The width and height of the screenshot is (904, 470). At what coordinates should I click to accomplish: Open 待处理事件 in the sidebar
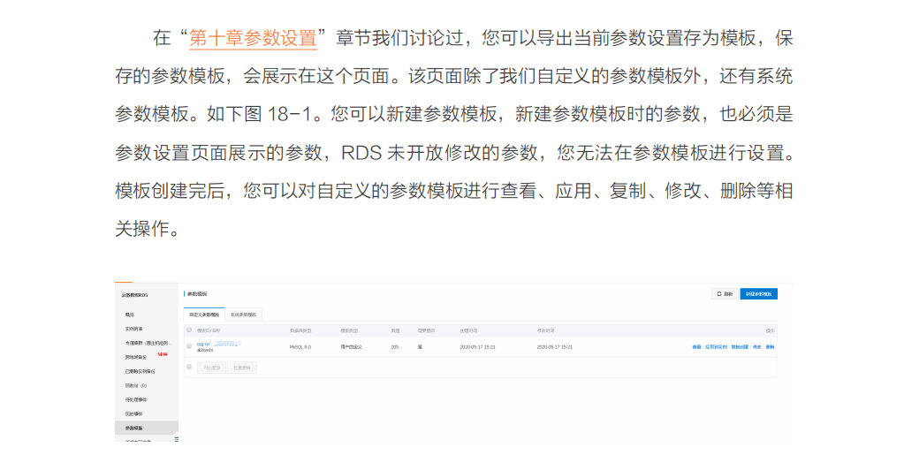point(136,399)
